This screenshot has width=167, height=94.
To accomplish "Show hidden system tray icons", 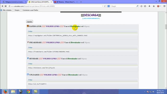I will (145, 92).
